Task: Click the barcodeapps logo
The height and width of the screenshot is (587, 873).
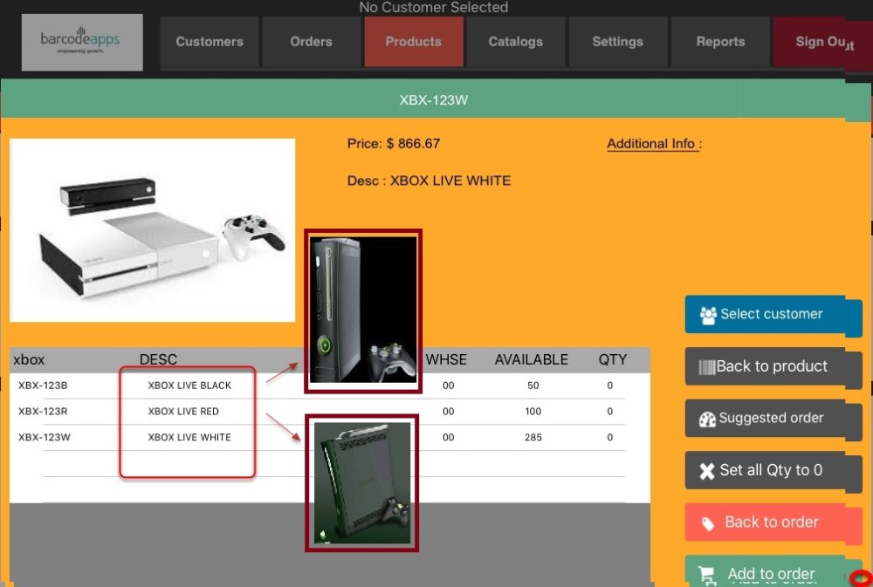Action: [x=82, y=42]
